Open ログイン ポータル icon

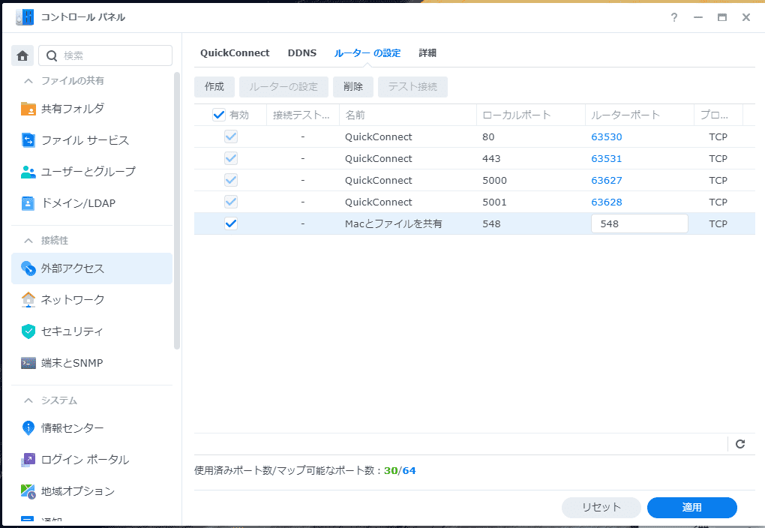click(x=28, y=460)
